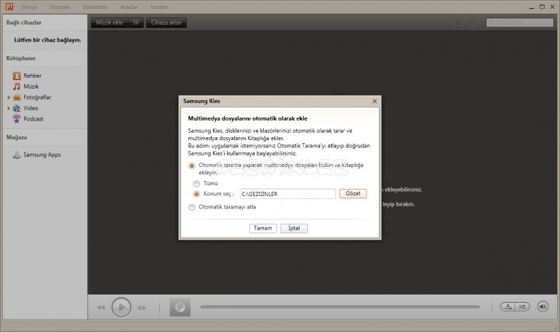Image resolution: width=560 pixels, height=332 pixels.
Task: Minimize the Kies window
Action: [x=532, y=7]
